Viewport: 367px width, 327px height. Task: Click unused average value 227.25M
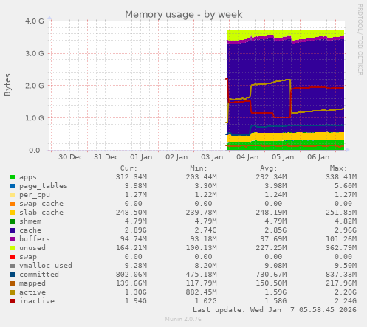click(271, 248)
